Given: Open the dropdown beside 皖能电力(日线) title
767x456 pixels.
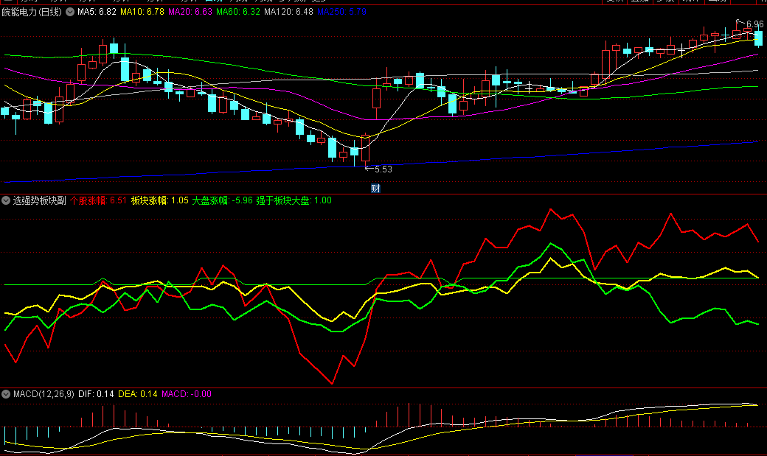Looking at the screenshot, I should 70,12.
